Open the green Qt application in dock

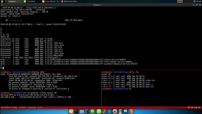pos(92,111)
